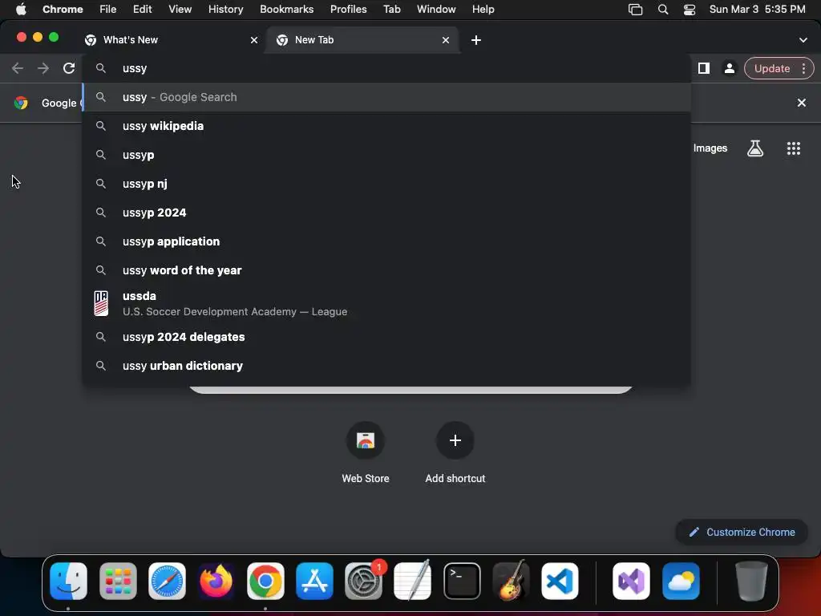The image size is (821, 616).
Task: Click the Stage Manager windows icon in menu bar
Action: click(x=635, y=9)
